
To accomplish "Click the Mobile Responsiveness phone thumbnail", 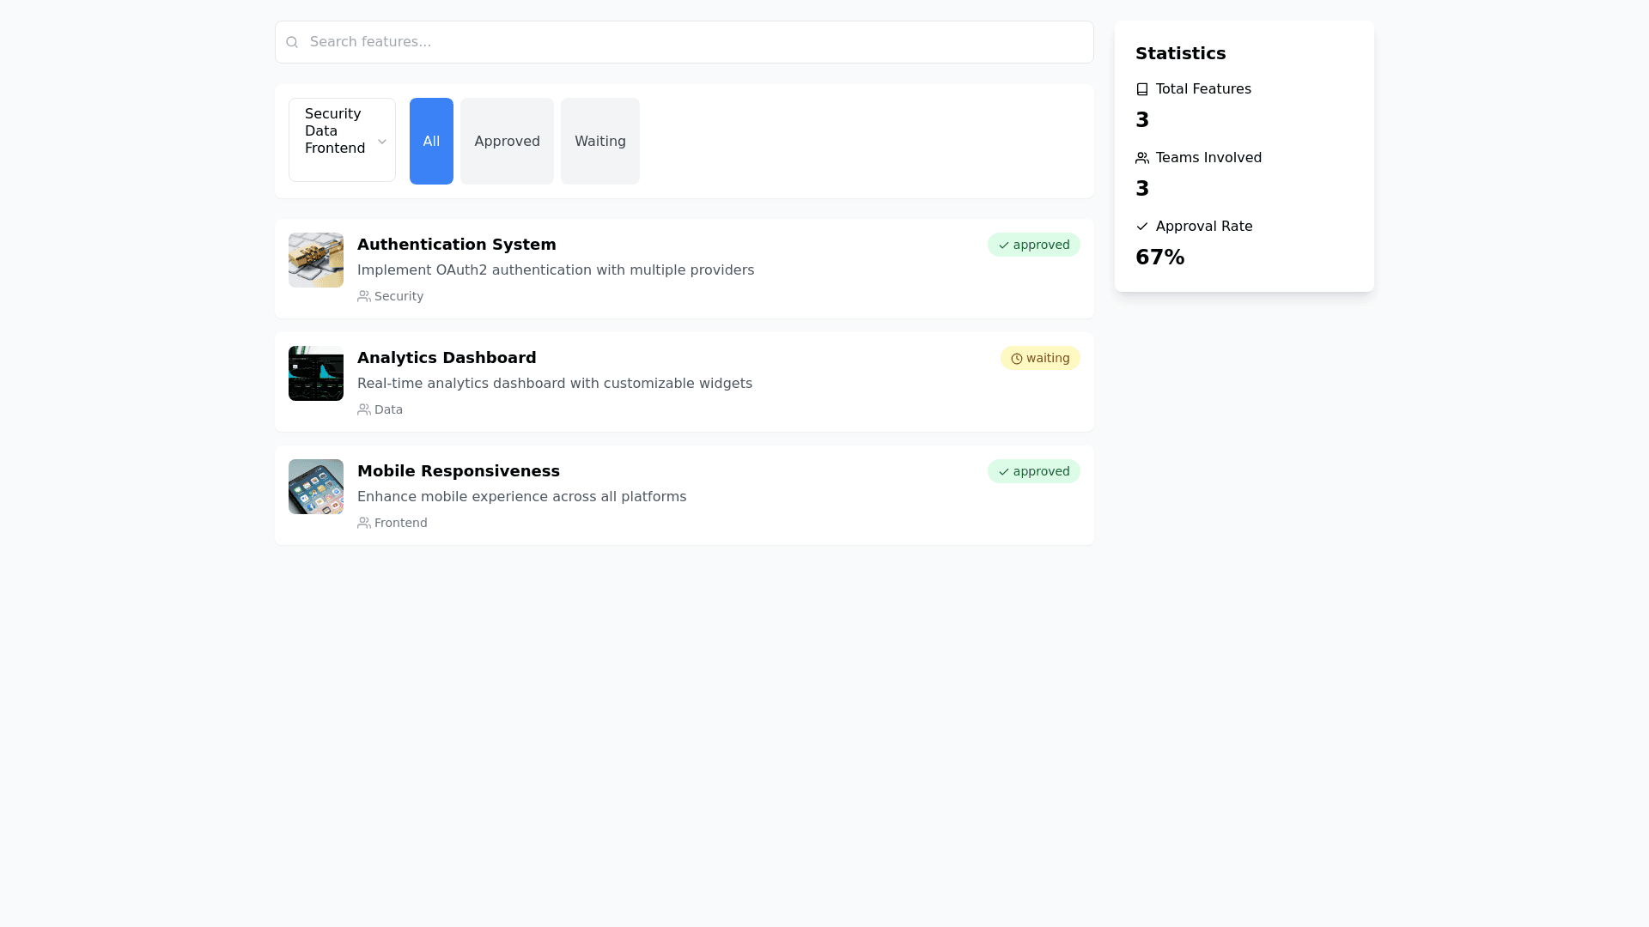I will (316, 487).
